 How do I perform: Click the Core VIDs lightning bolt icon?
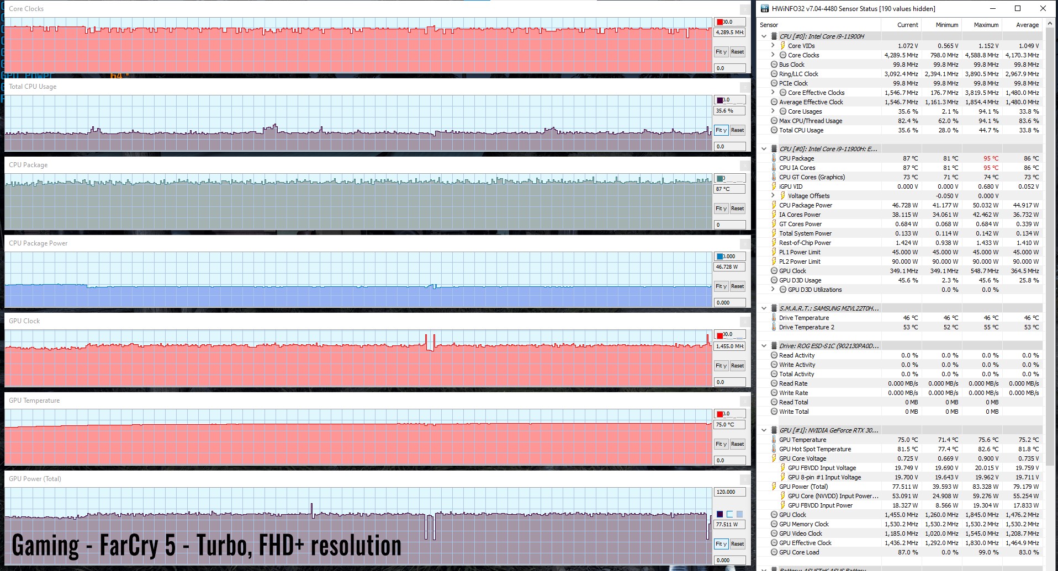coord(782,46)
